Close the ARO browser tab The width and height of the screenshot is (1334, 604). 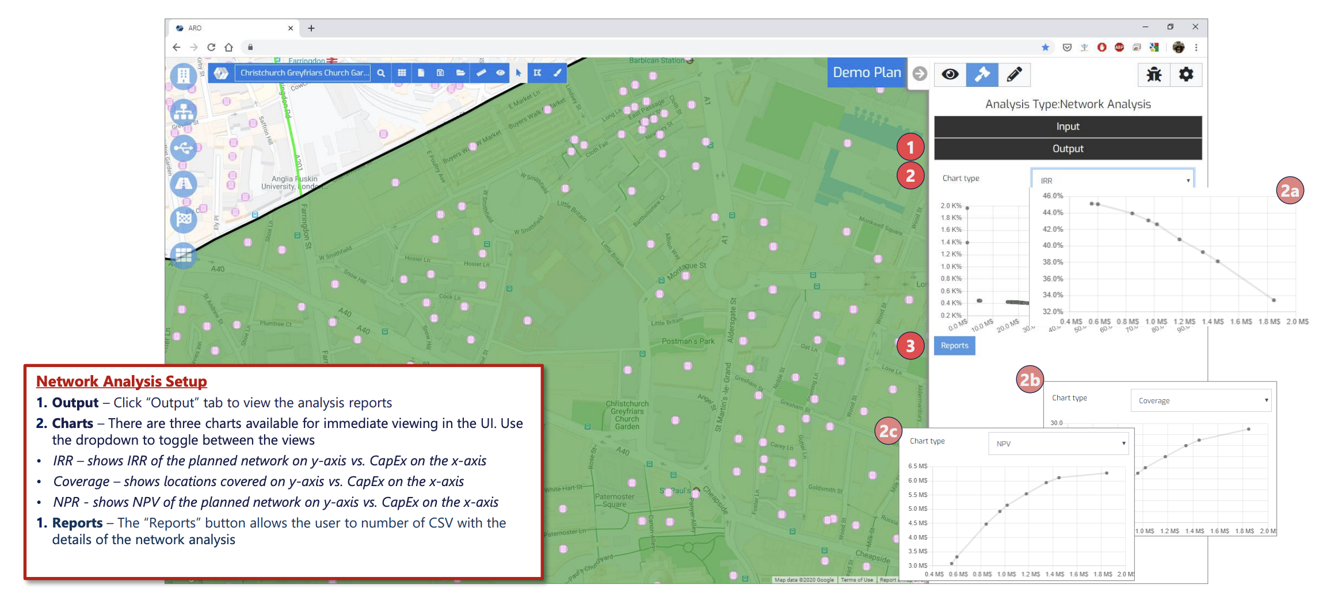(x=291, y=28)
